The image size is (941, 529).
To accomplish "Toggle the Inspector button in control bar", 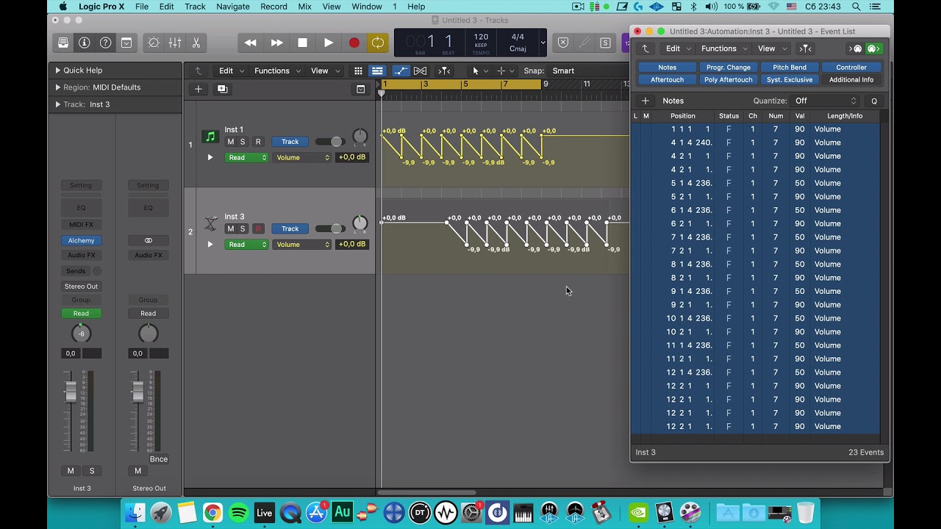I will pos(85,43).
